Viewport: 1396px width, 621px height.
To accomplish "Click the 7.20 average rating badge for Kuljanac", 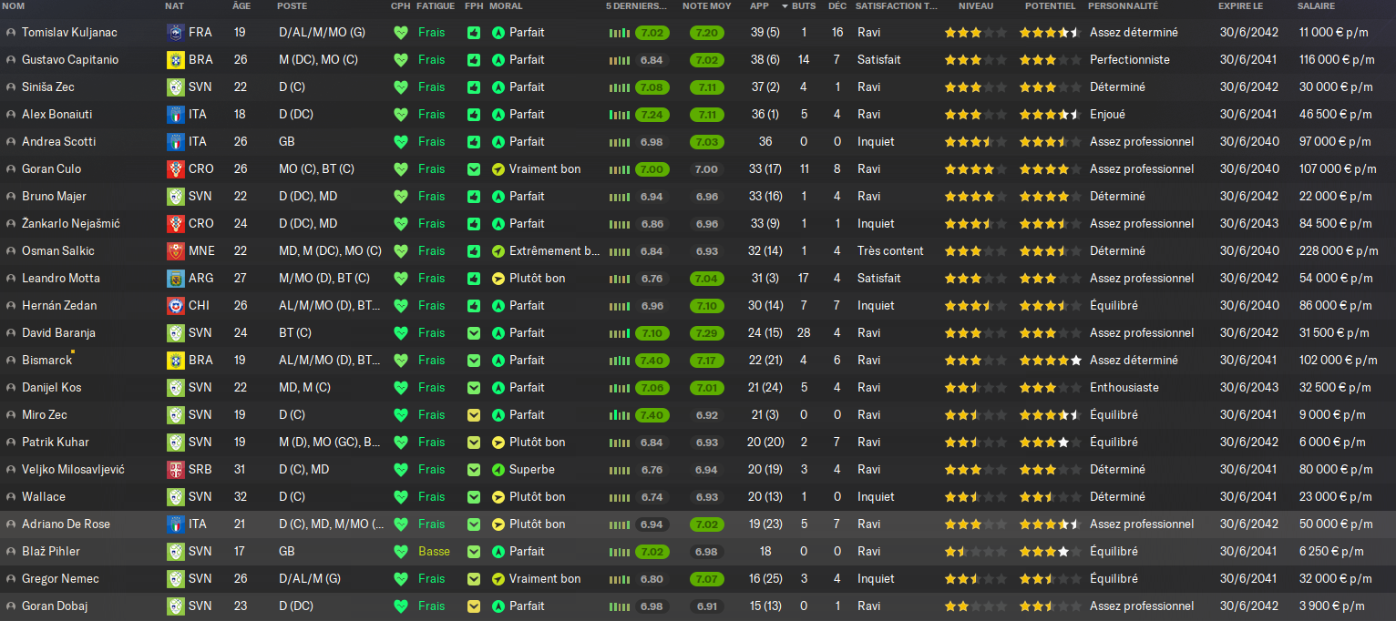I will [x=706, y=33].
